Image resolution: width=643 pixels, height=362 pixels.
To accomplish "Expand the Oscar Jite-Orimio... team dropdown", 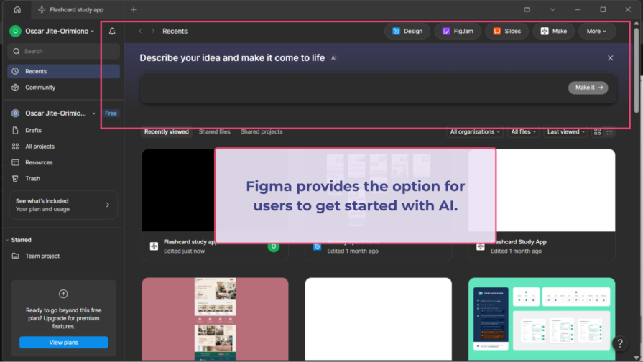I will (94, 113).
